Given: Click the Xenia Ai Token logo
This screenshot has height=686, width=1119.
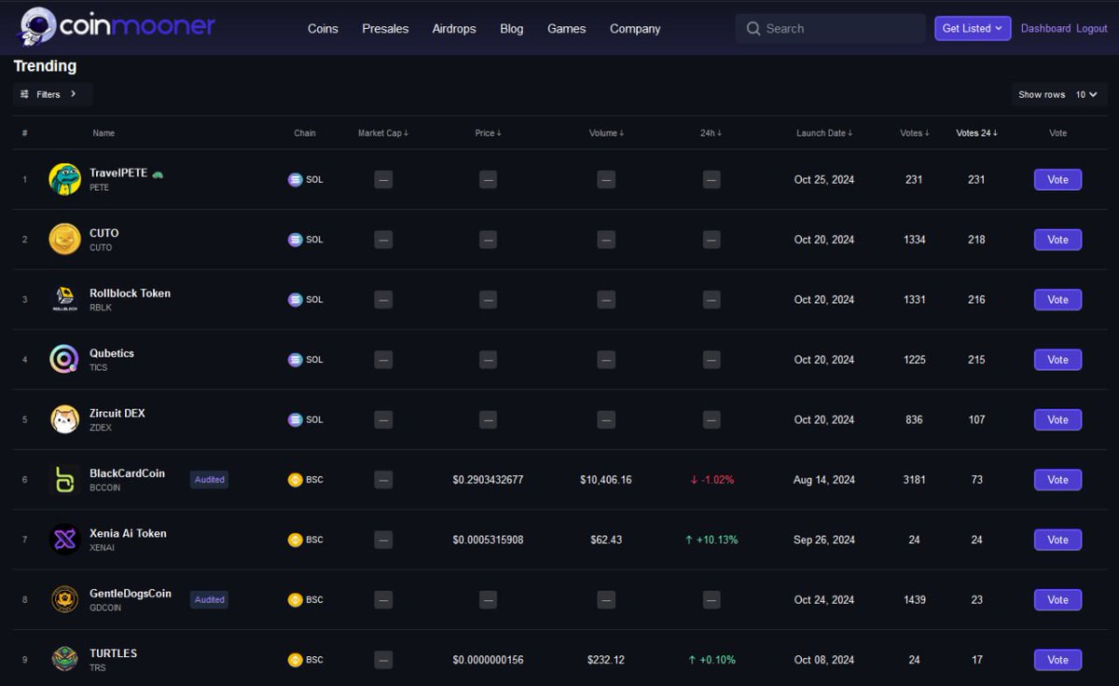Looking at the screenshot, I should (64, 540).
